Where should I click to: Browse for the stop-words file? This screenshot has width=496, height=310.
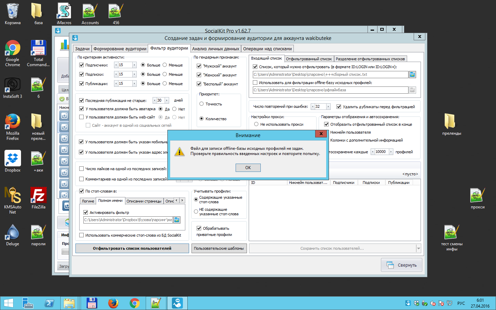pos(177,220)
